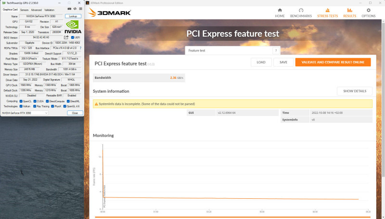Click the GPU-Z Close button
Viewport: 385px width, 219px height.
click(75, 113)
